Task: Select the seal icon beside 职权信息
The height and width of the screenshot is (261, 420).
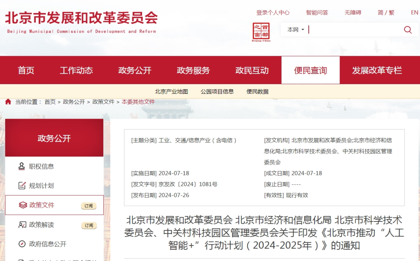Action: (x=21, y=166)
